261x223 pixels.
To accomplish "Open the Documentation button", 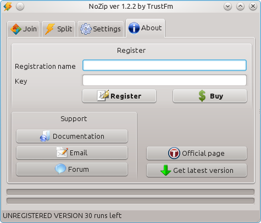I will pyautogui.click(x=72, y=136).
